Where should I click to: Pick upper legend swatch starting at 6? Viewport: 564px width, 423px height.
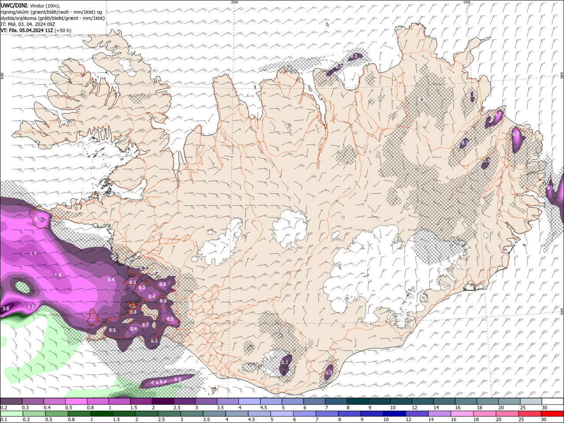pos(314,401)
